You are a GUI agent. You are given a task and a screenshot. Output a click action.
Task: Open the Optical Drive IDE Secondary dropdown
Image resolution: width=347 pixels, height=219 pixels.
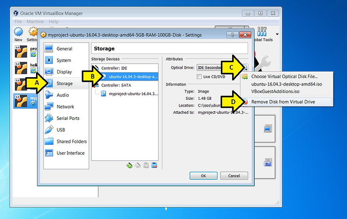click(x=209, y=67)
